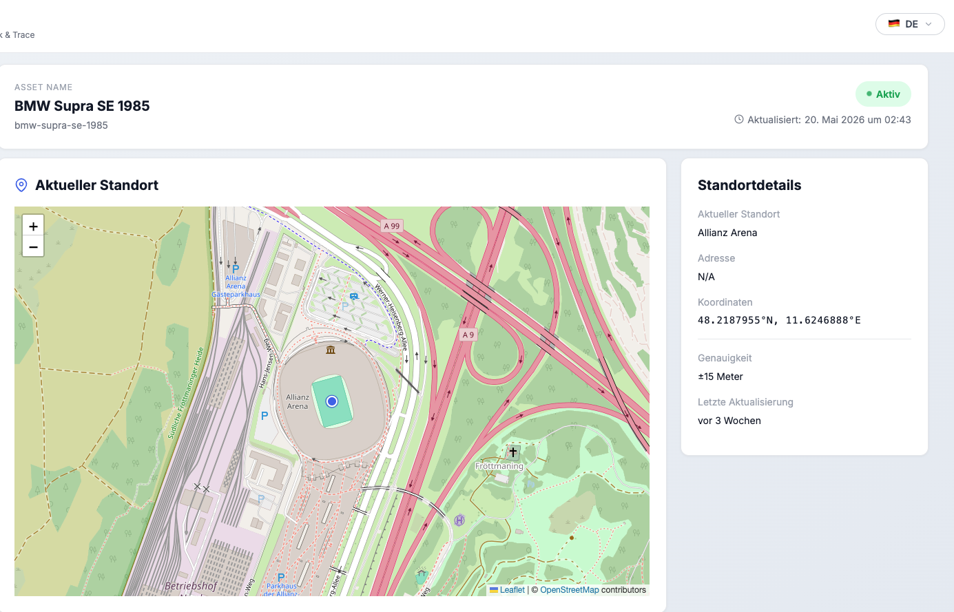Click the BMW Supra SE 1985 title
954x612 pixels.
coord(82,106)
